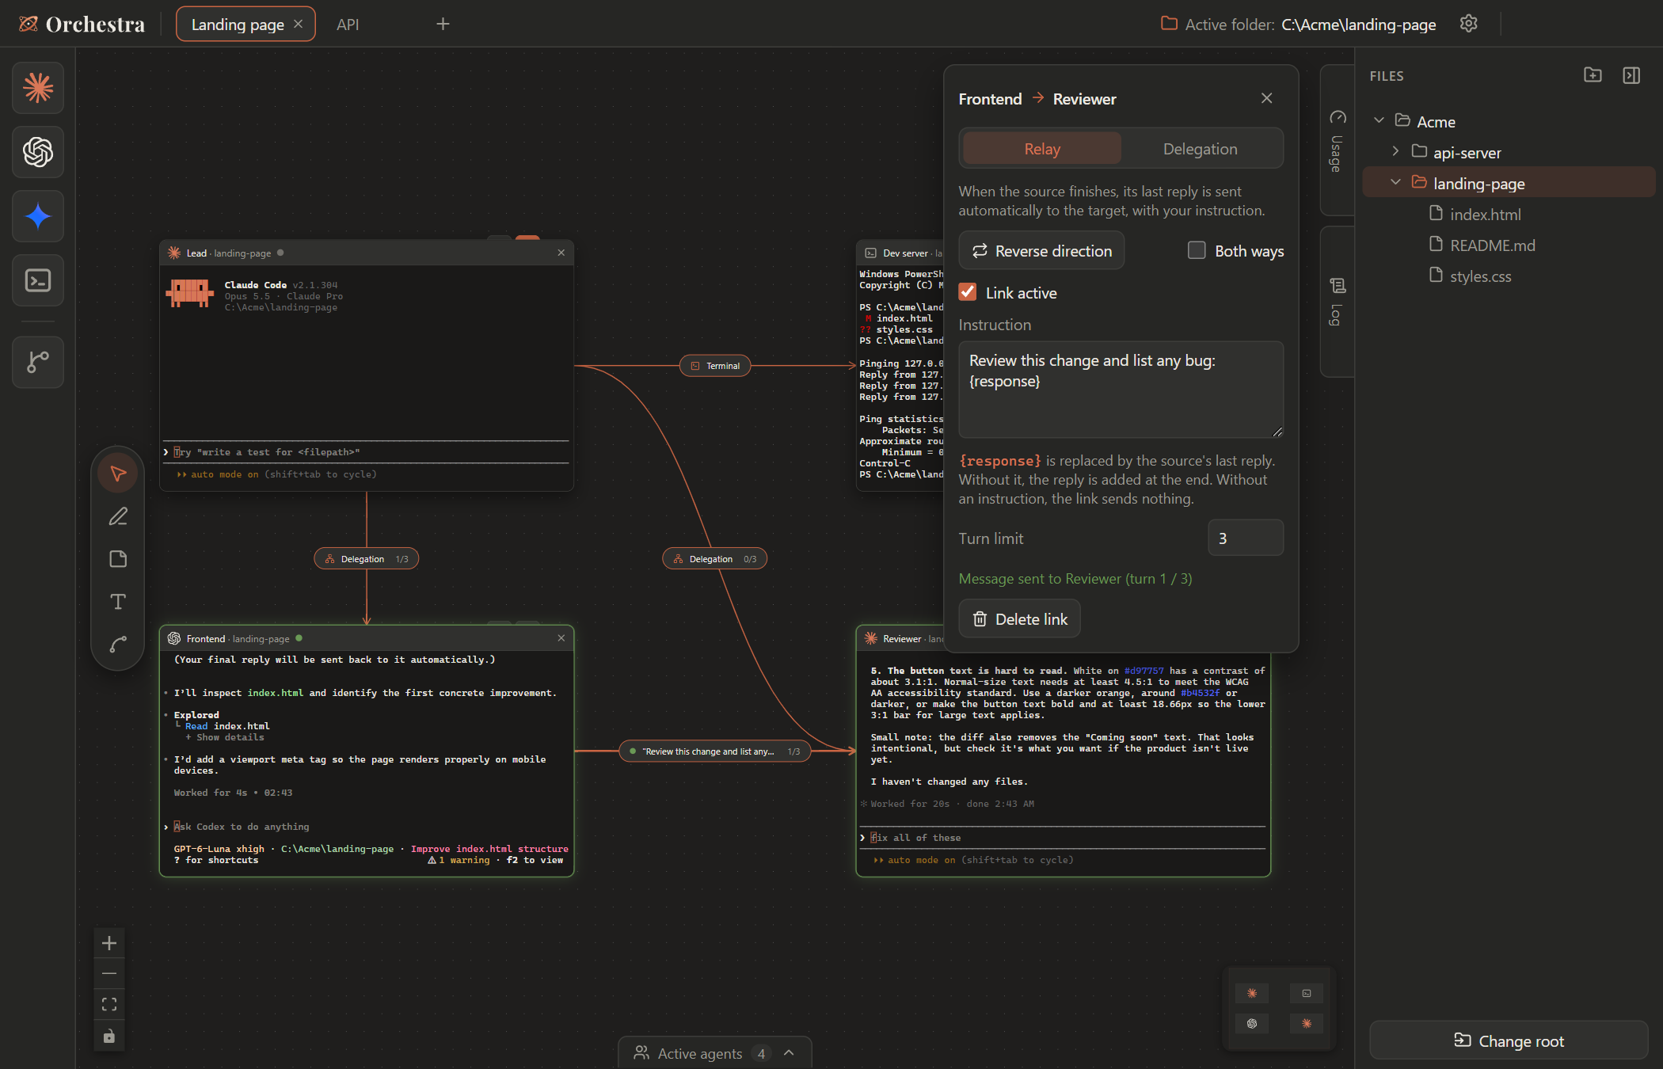The width and height of the screenshot is (1663, 1069).
Task: Click into the Instruction text area
Action: (x=1121, y=389)
